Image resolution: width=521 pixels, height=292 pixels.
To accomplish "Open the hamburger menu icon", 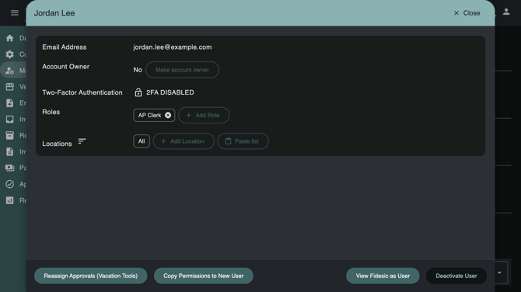I will 14,12.
